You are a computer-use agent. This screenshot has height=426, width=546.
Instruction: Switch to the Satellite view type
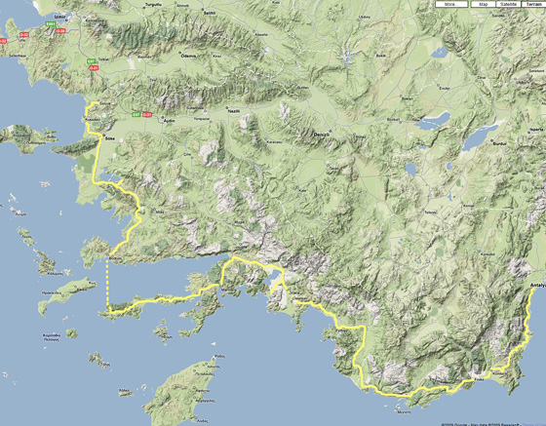tap(508, 5)
